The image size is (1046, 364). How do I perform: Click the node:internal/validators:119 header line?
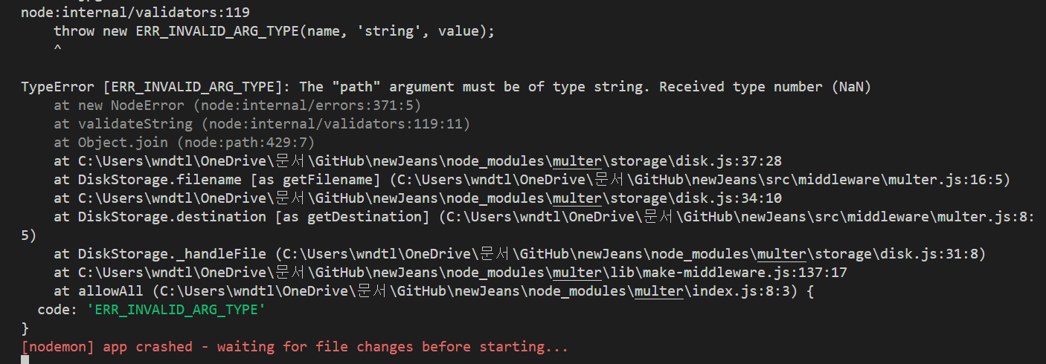135,13
